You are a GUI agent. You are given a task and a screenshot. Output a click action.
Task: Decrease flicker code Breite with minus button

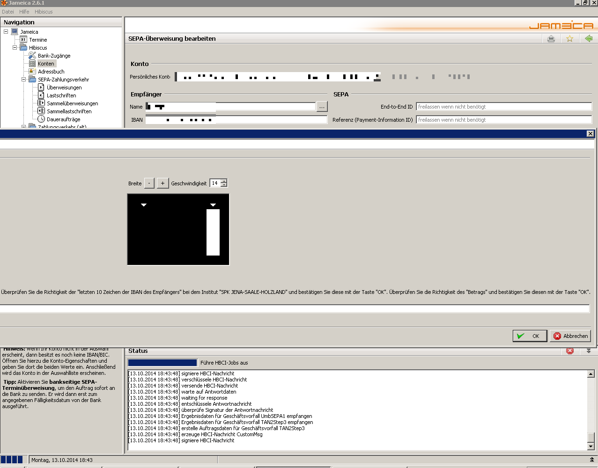149,183
